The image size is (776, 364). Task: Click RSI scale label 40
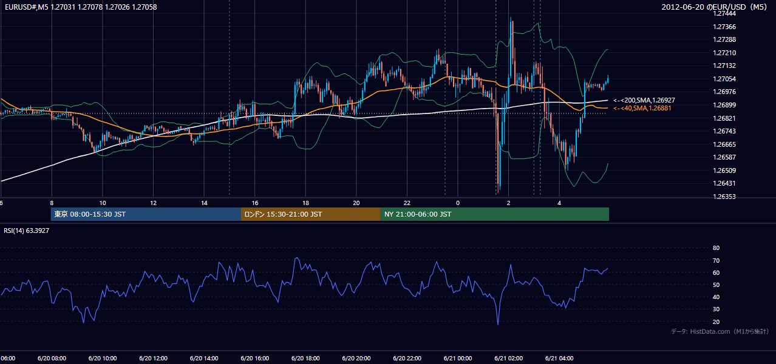tap(716, 297)
